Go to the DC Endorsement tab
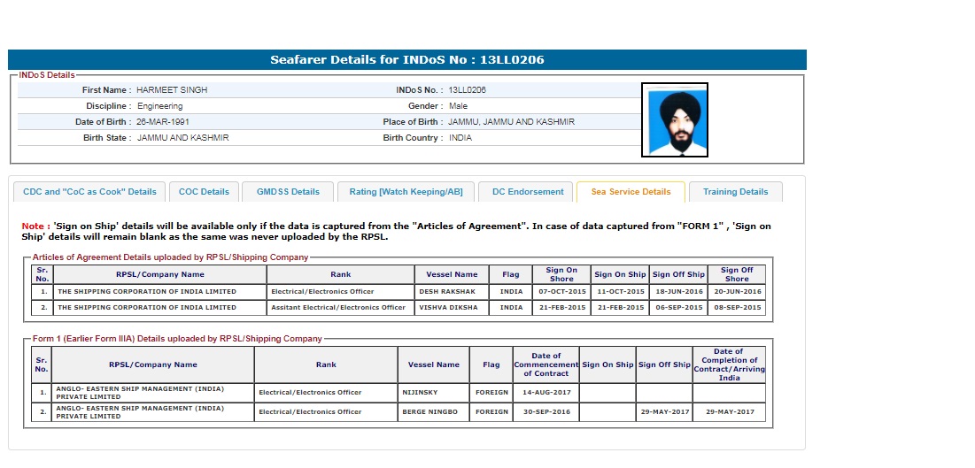The image size is (975, 468). click(528, 192)
